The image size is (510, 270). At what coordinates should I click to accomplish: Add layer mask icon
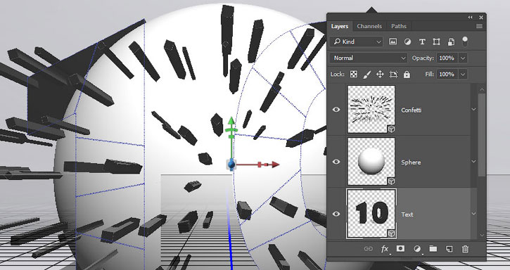(x=400, y=249)
